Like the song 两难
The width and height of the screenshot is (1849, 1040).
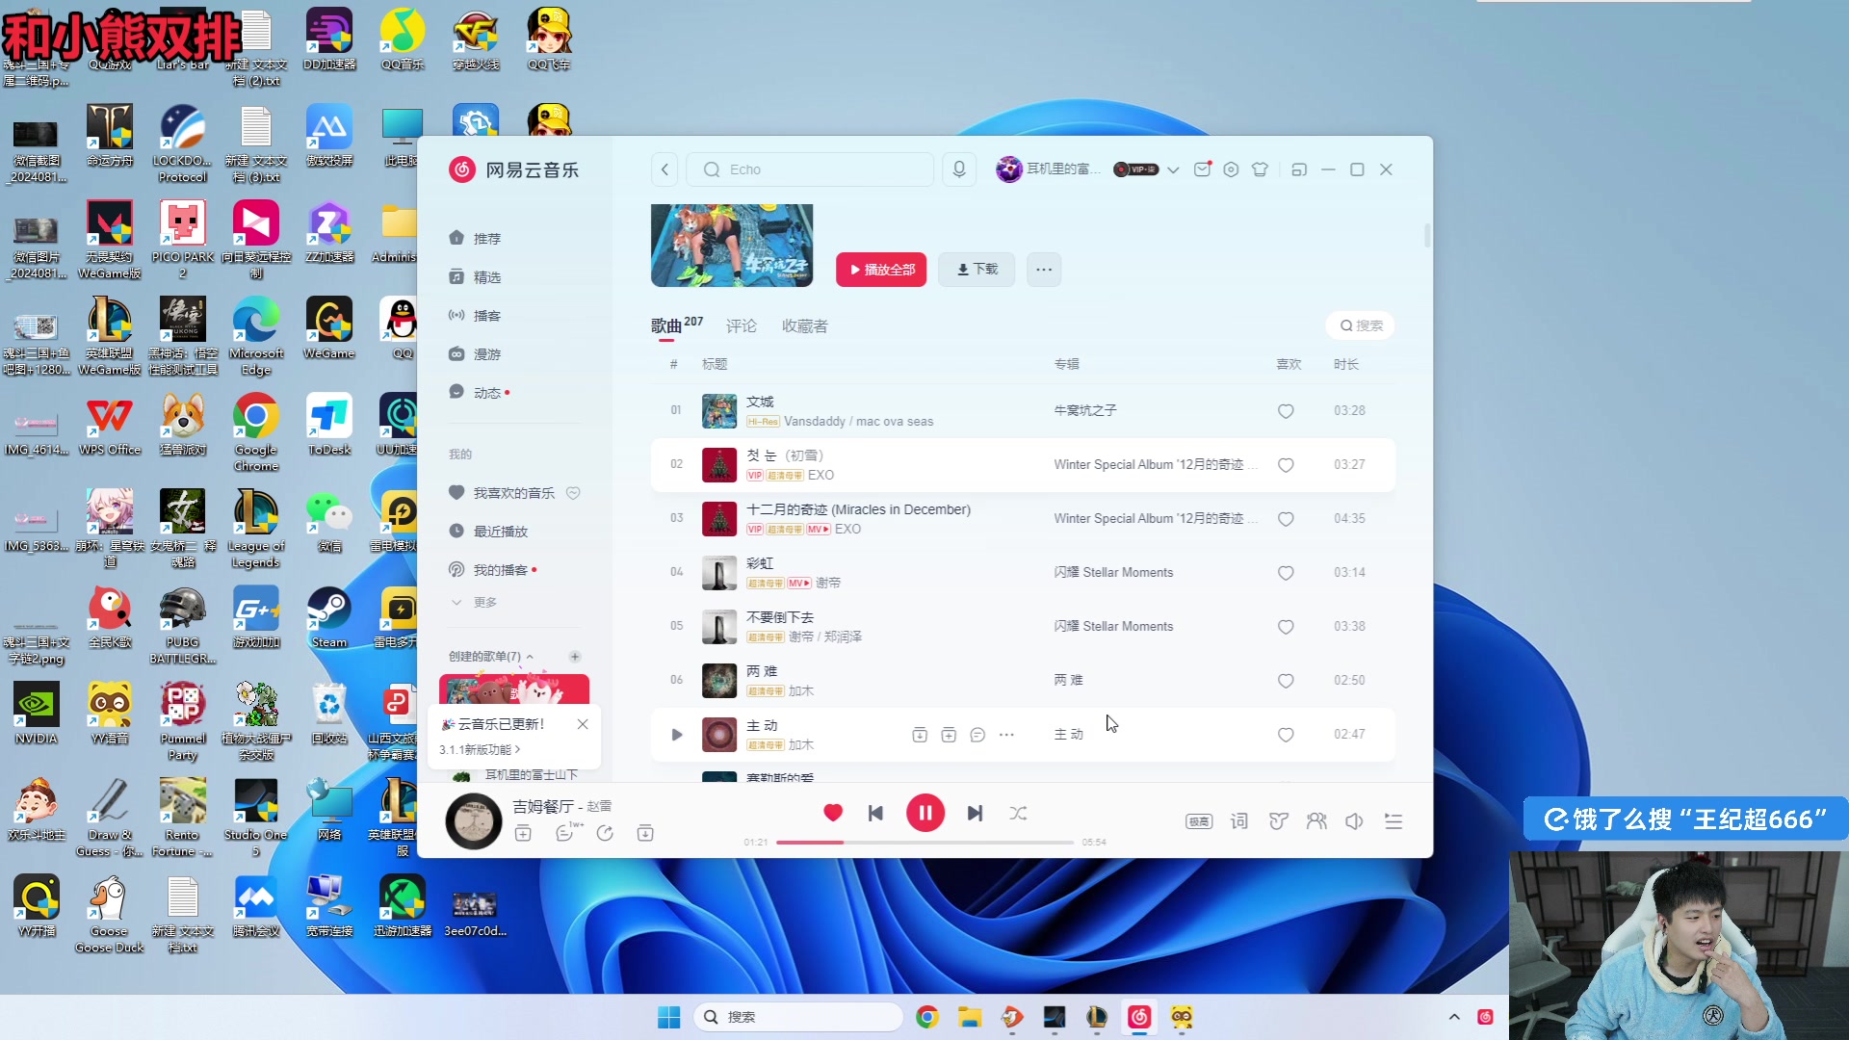[1286, 681]
